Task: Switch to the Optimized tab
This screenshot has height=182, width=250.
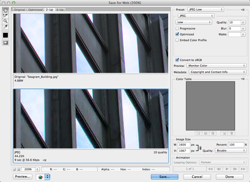Action: click(x=35, y=9)
